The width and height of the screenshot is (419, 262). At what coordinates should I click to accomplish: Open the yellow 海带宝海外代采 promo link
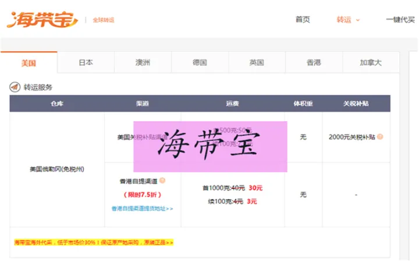[x=94, y=242]
